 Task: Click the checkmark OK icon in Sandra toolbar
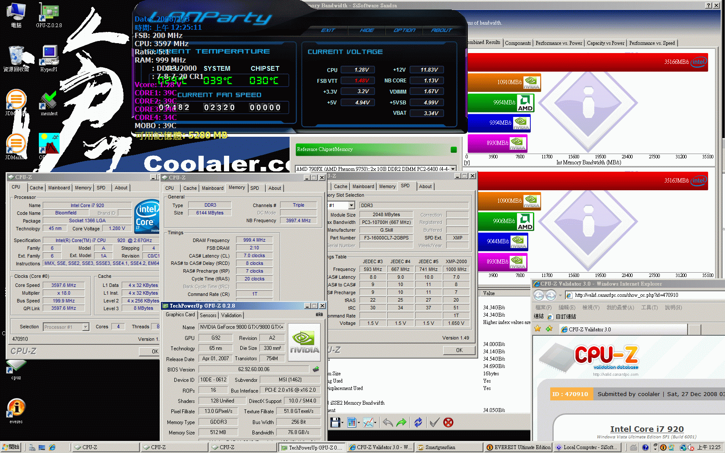(x=434, y=422)
